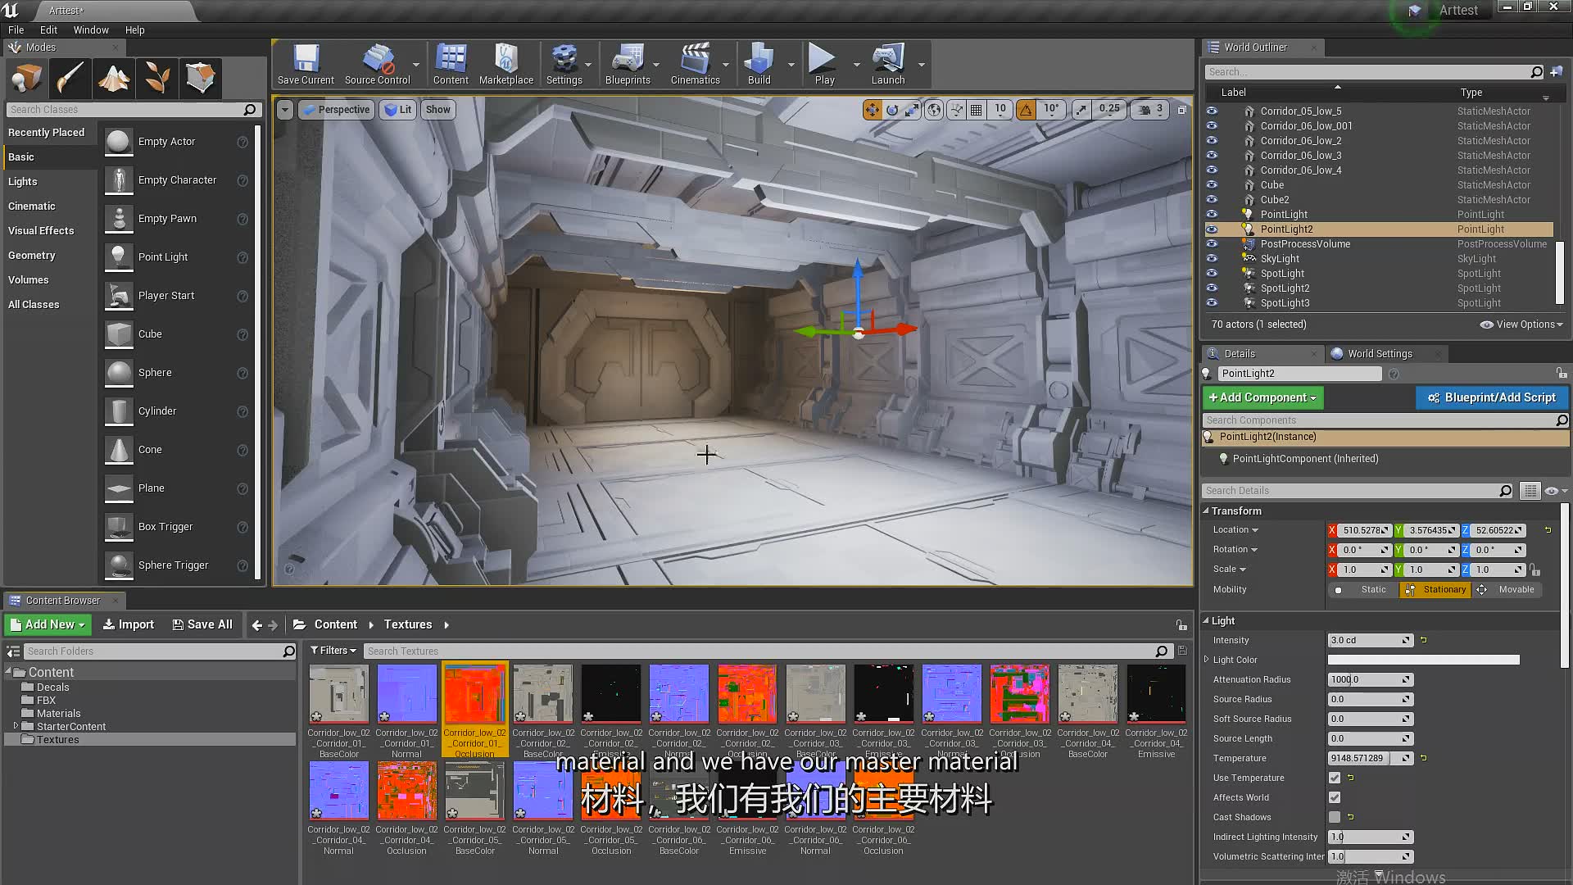Image resolution: width=1573 pixels, height=885 pixels.
Task: Select translate gizmo tool in viewport
Action: tap(873, 109)
